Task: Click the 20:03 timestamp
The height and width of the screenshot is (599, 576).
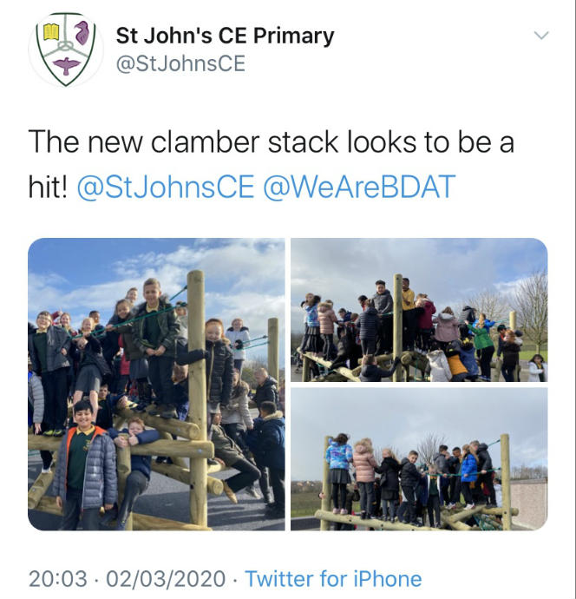Action: point(58,579)
